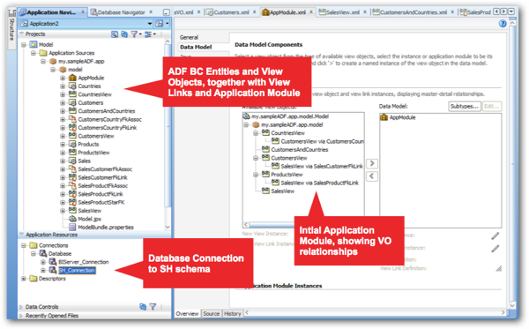Click the AppModule icon in Data Model list
529x329 pixels.
pos(384,117)
